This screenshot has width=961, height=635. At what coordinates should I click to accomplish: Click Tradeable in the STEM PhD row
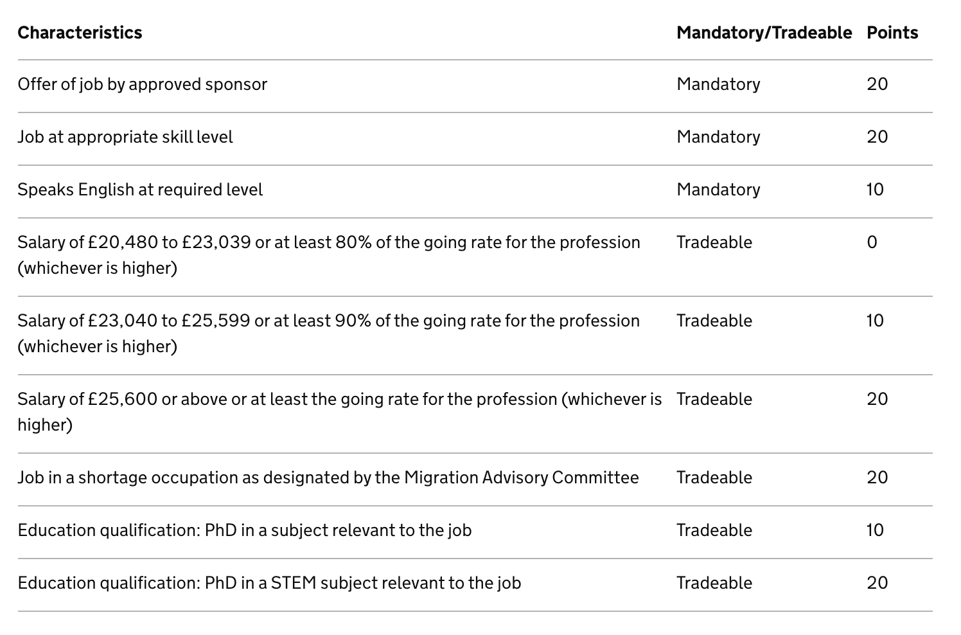(x=714, y=583)
